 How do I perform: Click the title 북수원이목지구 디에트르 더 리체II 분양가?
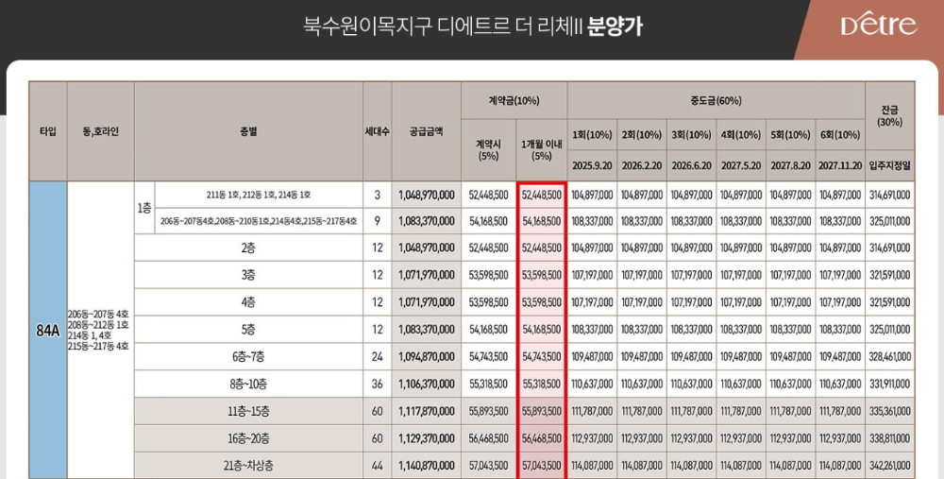(473, 26)
